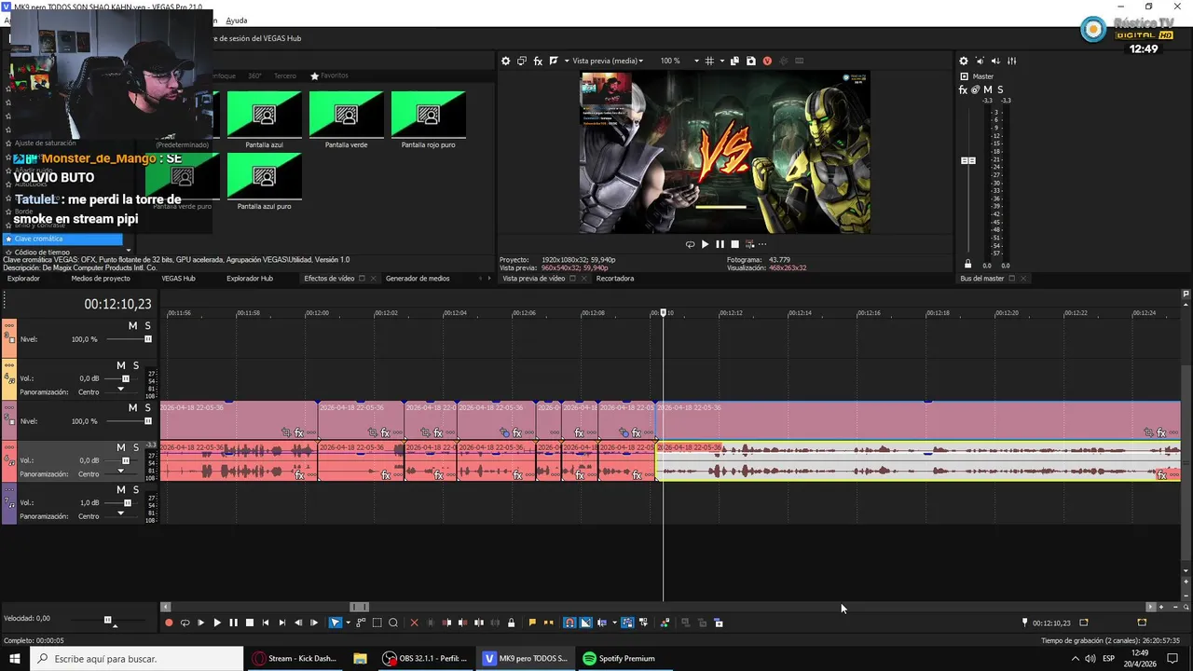
Task: Mute the Master bus with M
Action: pos(988,89)
